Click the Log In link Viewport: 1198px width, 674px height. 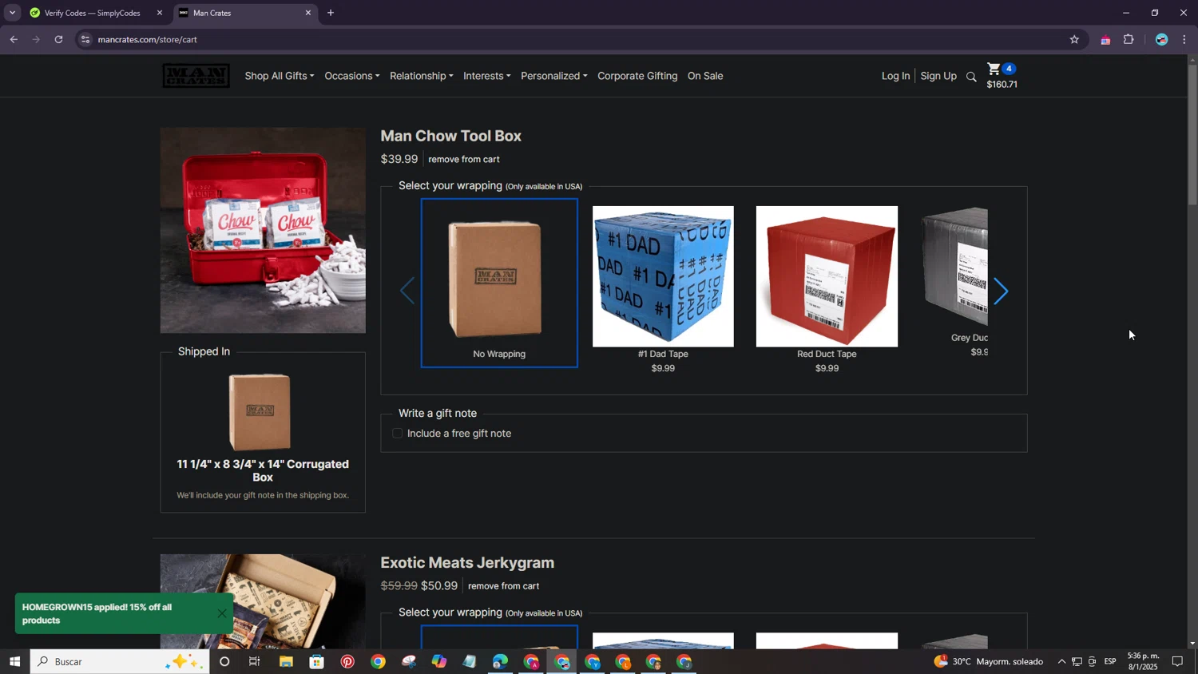coord(895,76)
